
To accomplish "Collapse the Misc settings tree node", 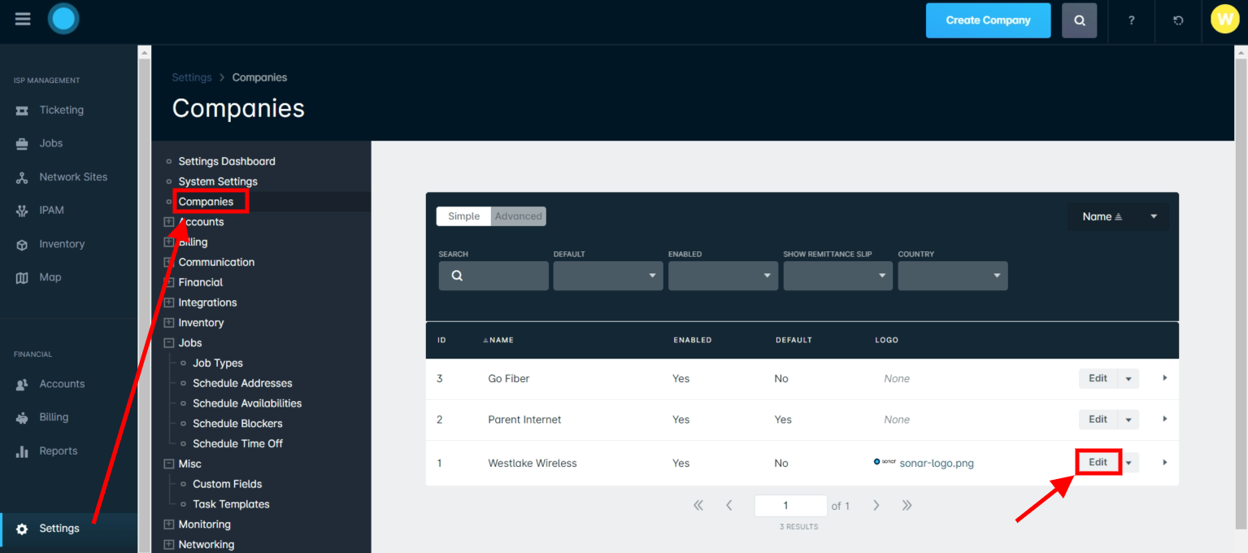I will coord(169,464).
